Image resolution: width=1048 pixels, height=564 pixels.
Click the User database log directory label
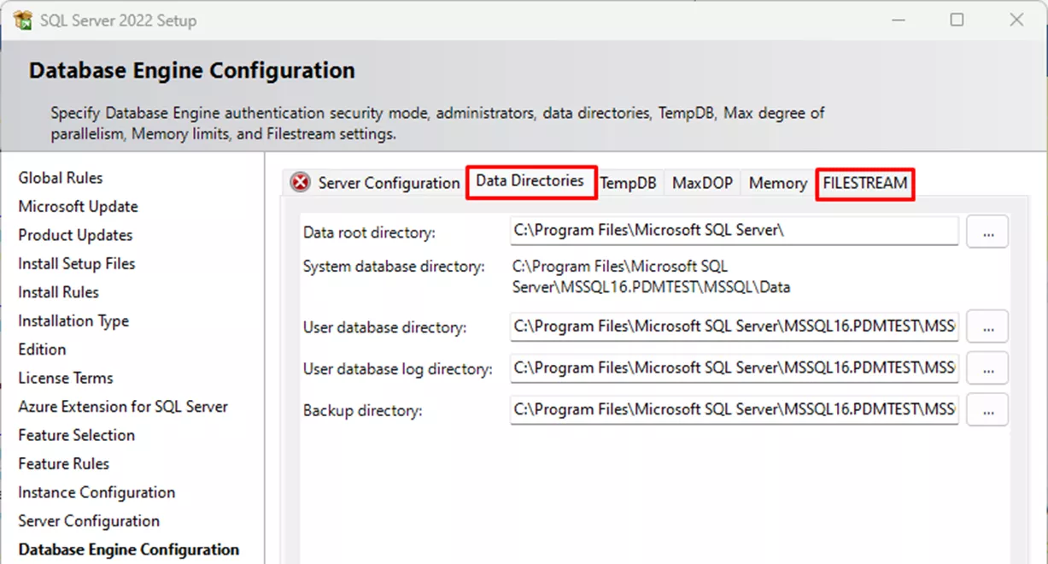point(398,369)
